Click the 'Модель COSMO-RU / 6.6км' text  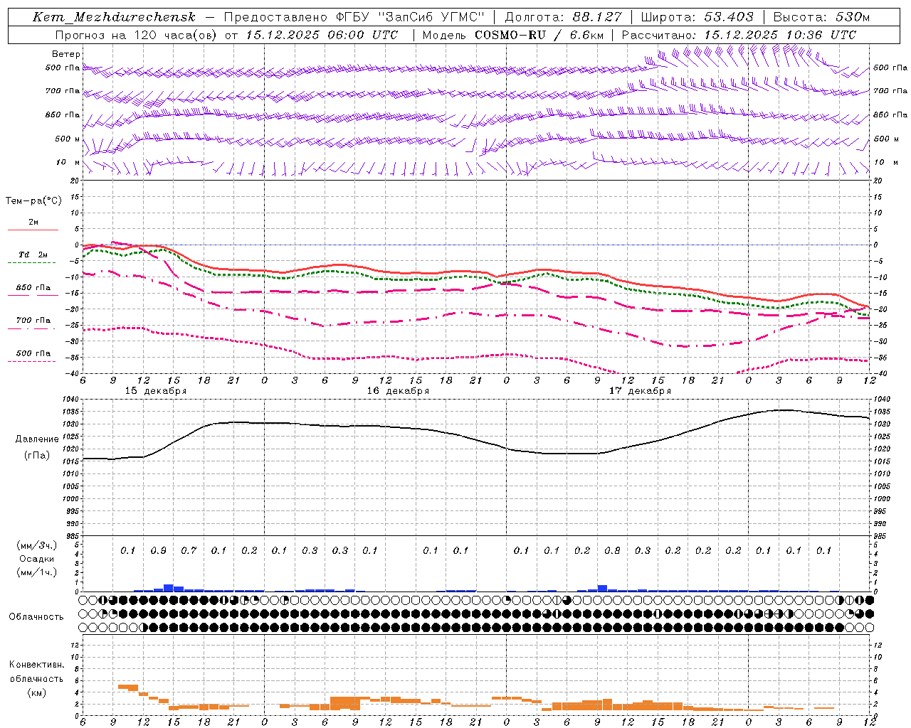pos(512,35)
